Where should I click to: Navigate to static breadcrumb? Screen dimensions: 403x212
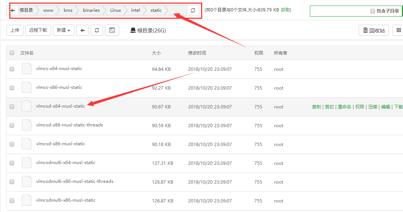(x=156, y=10)
